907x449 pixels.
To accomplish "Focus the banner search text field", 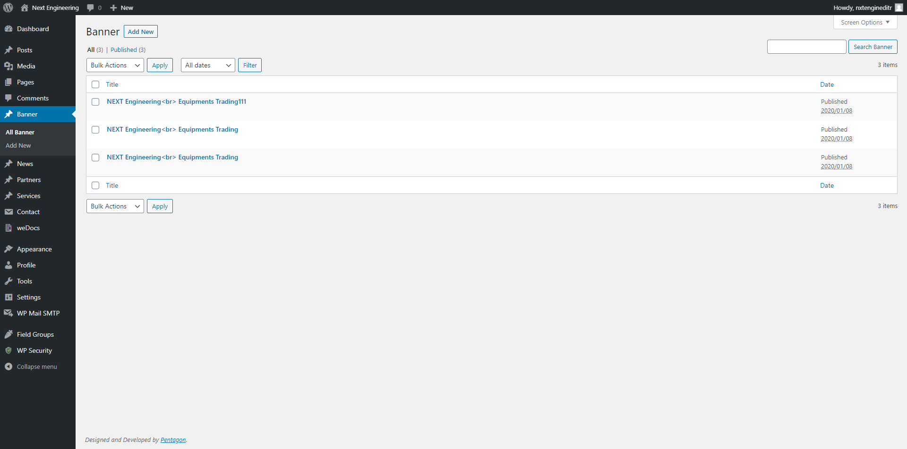I will (x=806, y=47).
